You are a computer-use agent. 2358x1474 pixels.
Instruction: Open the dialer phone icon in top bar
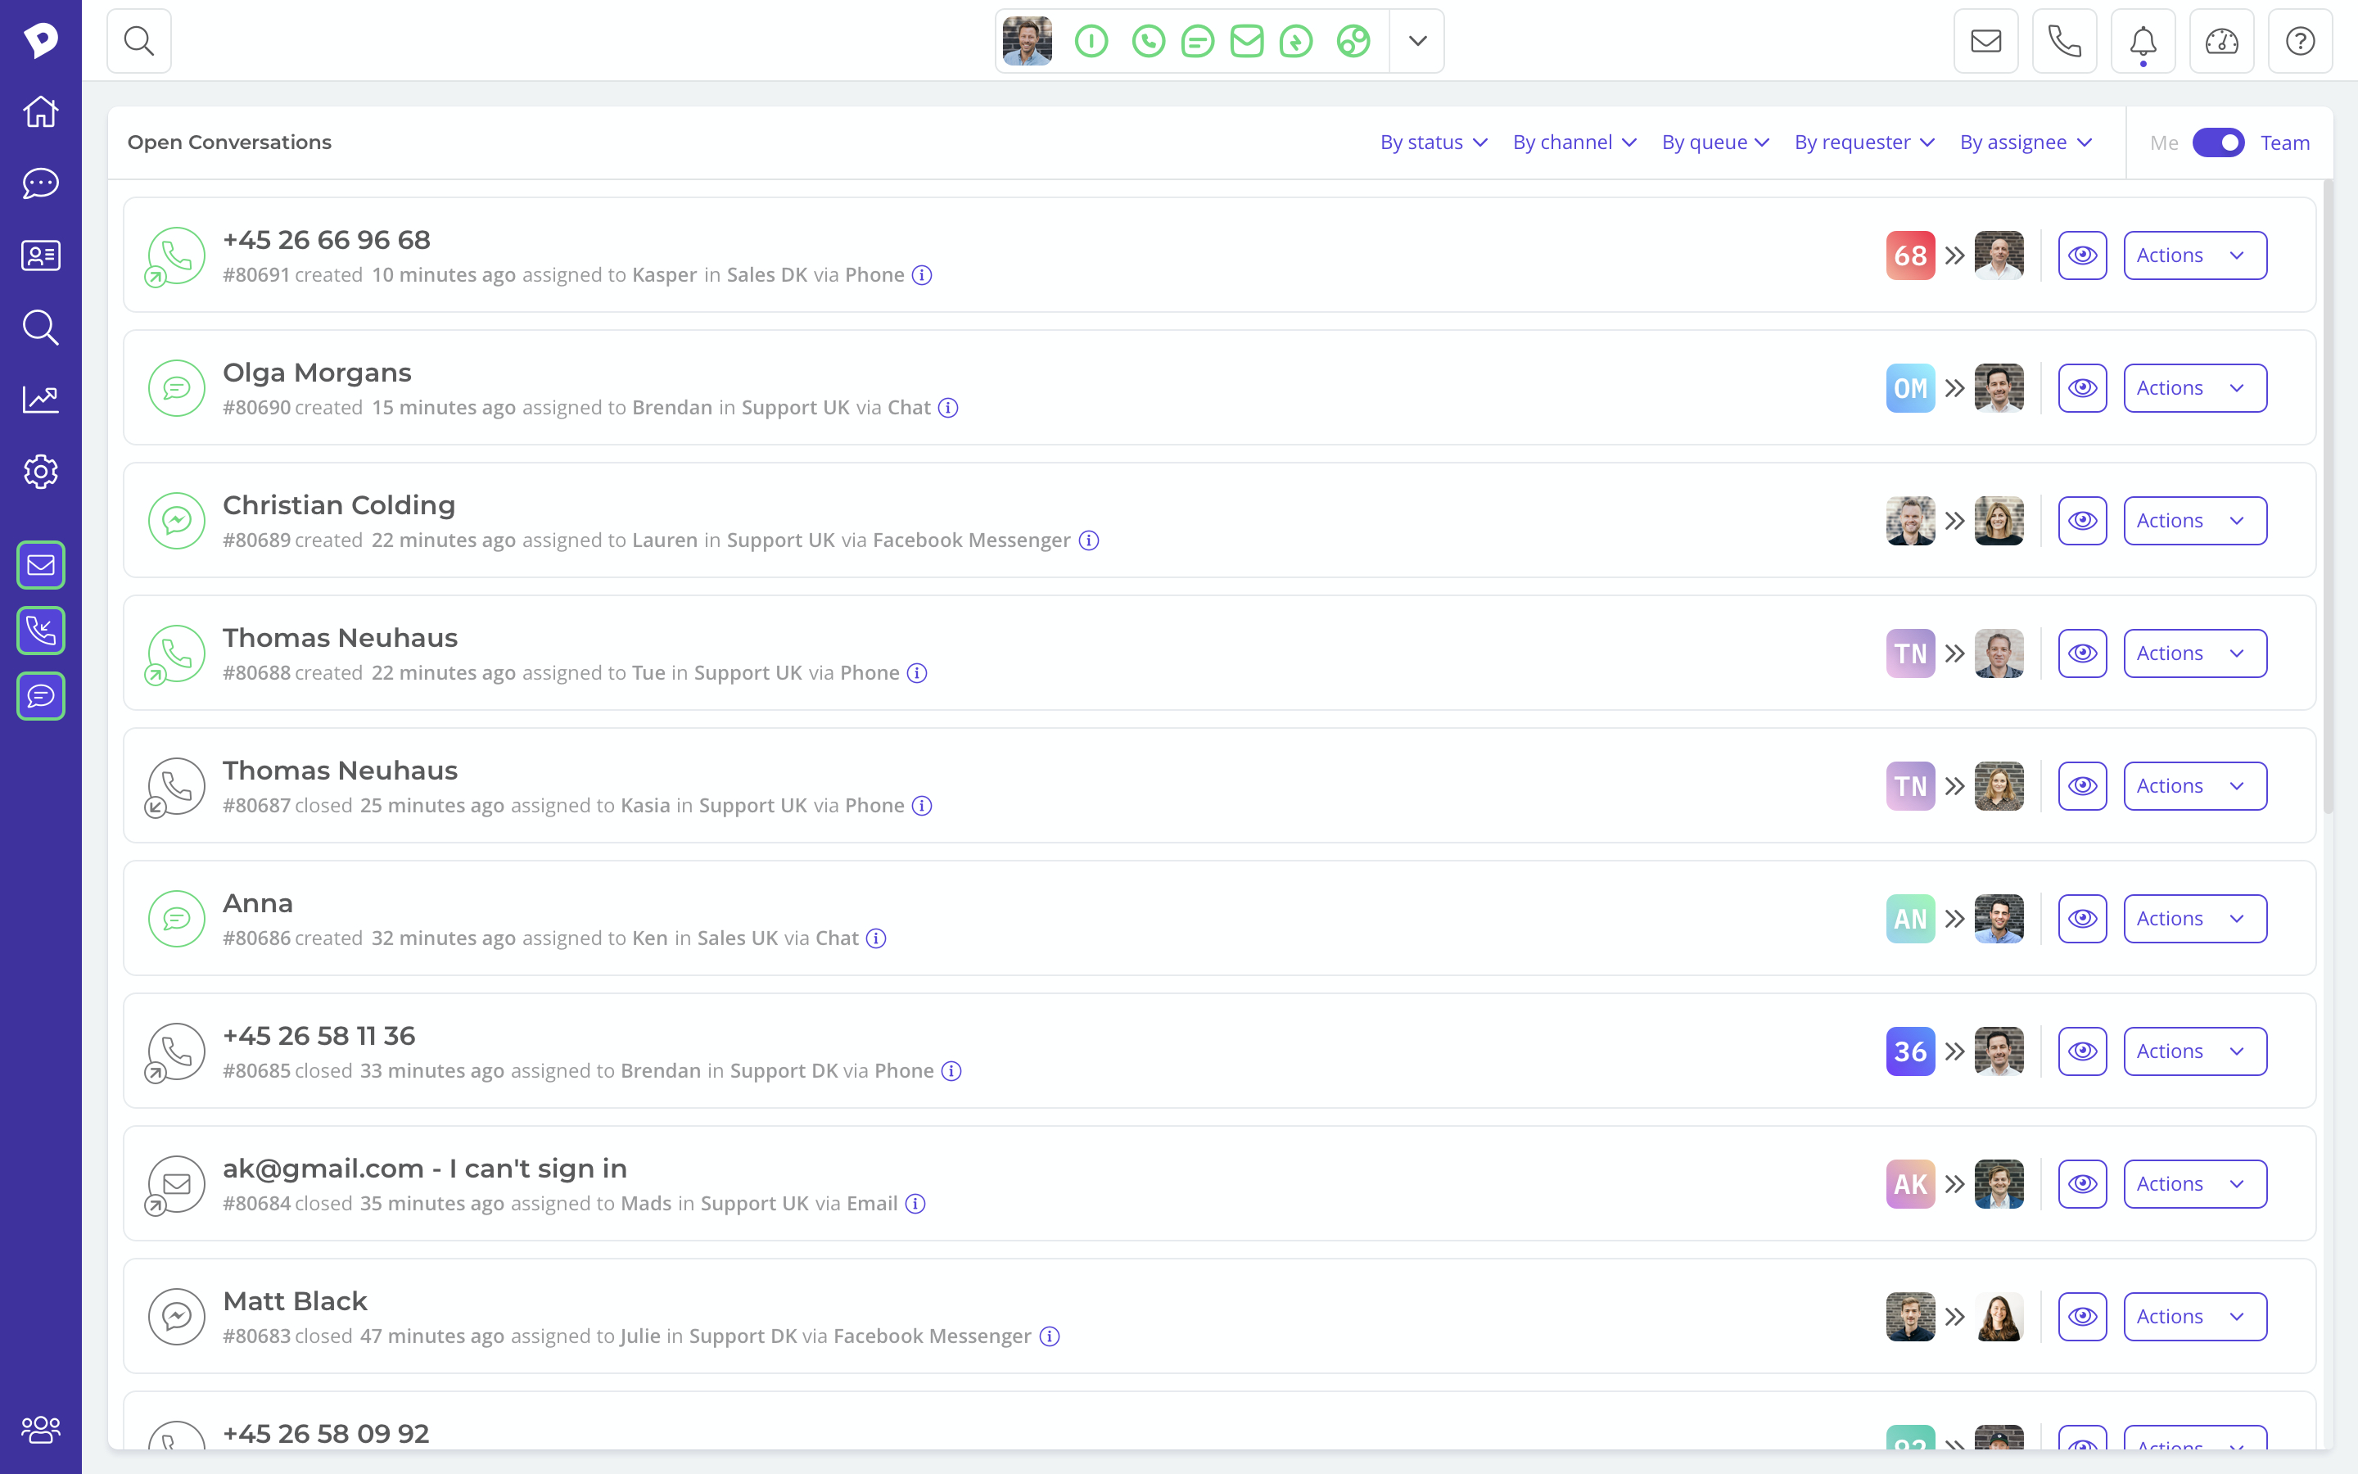(x=2064, y=41)
